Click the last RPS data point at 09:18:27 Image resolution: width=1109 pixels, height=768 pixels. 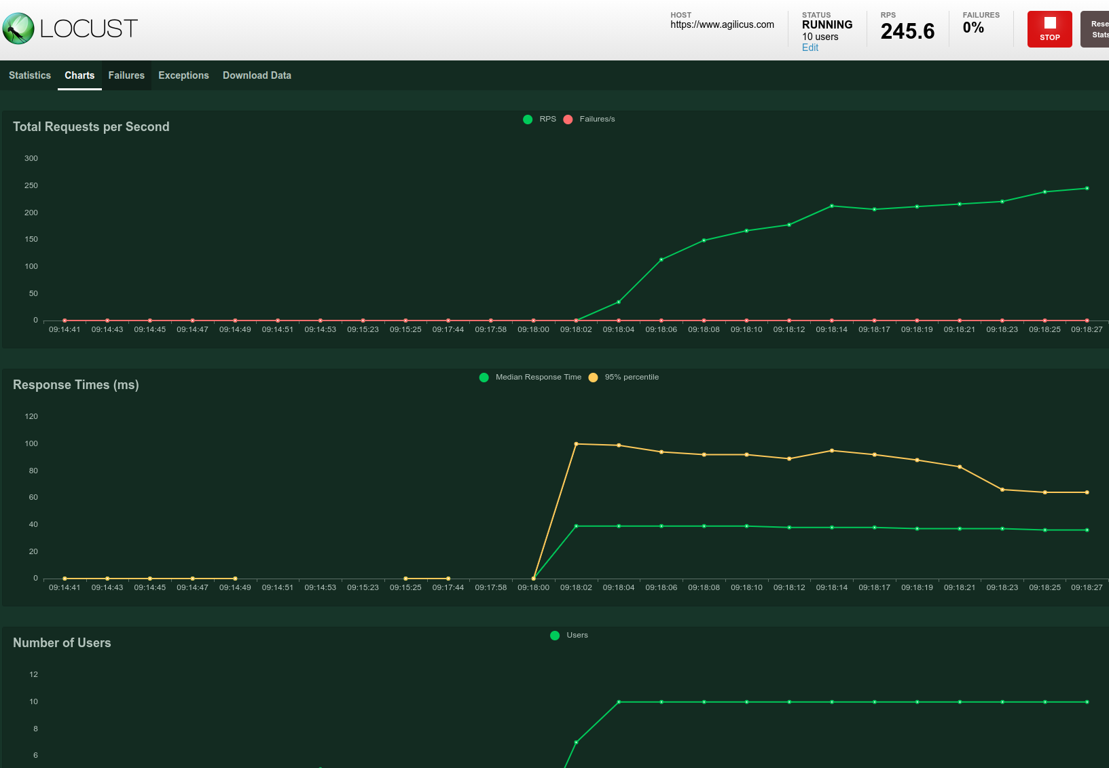pyautogui.click(x=1087, y=188)
